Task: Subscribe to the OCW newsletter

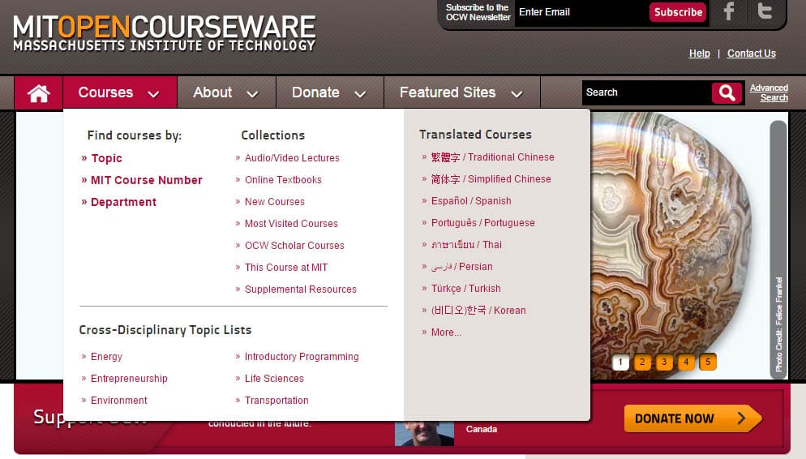Action: [x=678, y=12]
